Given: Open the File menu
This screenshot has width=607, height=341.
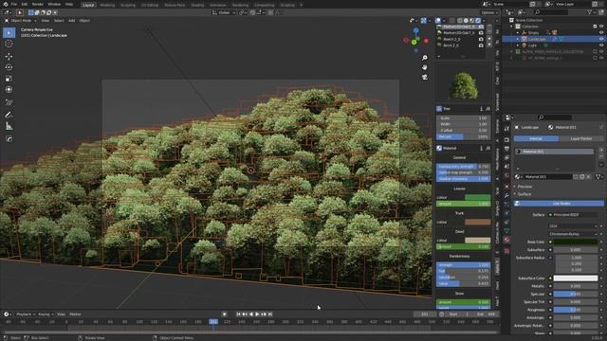Looking at the screenshot, I should (x=14, y=4).
